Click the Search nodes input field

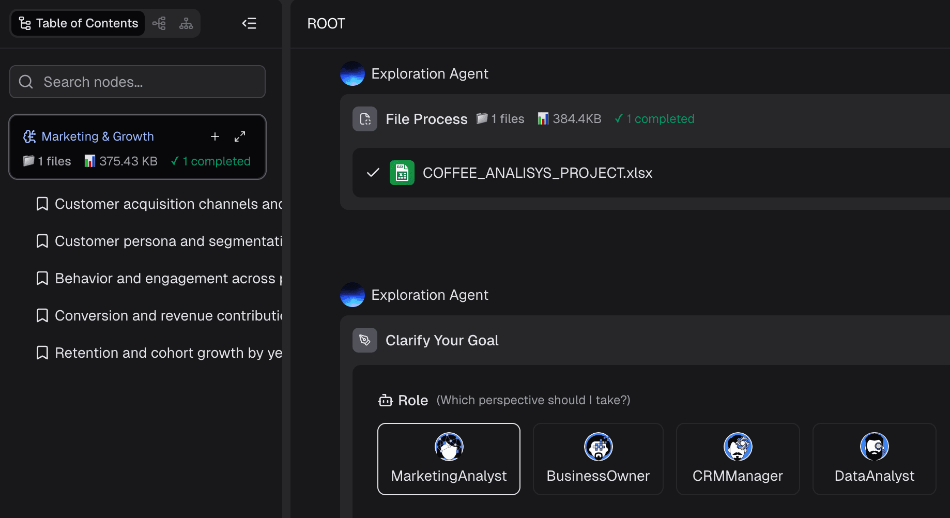pos(137,82)
